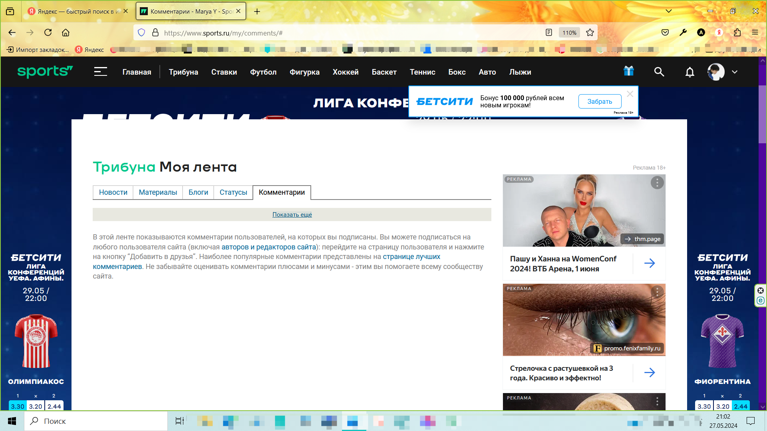Screen dimensions: 767x431
Task: Open the wrench developer tools icon
Action: [x=683, y=33]
